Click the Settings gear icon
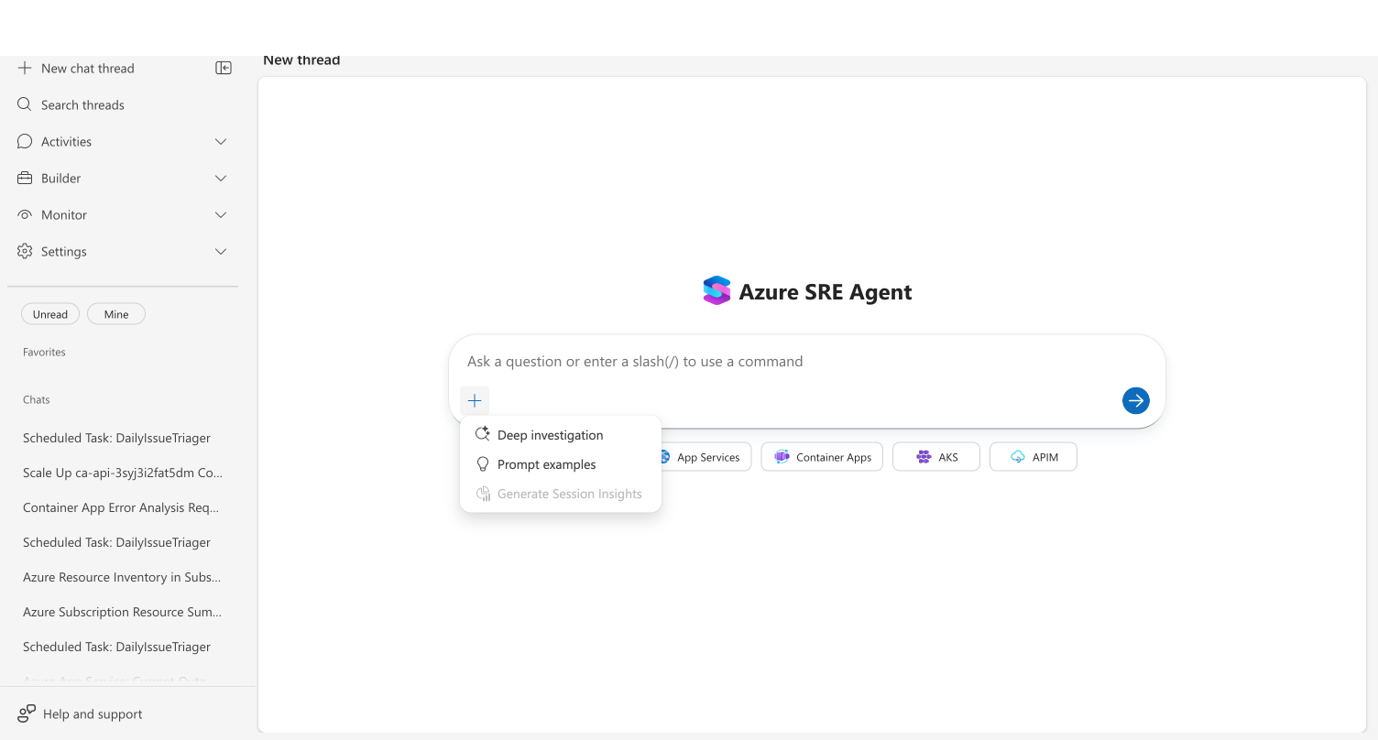The image size is (1378, 740). point(25,251)
